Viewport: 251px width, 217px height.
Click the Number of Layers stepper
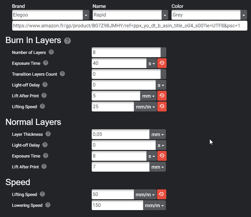[164, 52]
